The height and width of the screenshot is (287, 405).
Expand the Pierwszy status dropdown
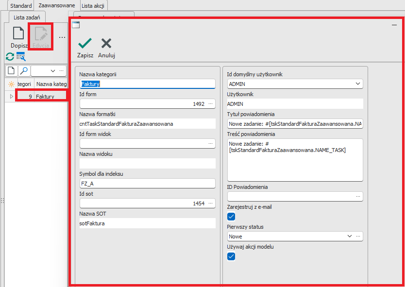pyautogui.click(x=350, y=236)
